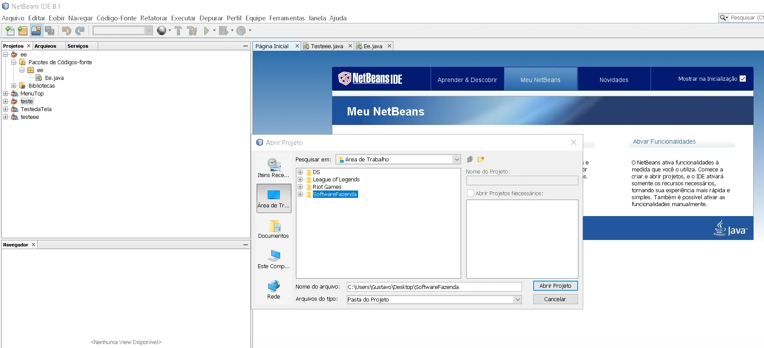Close the Página Inicial tab
Image resolution: width=764 pixels, height=348 pixels.
(297, 46)
